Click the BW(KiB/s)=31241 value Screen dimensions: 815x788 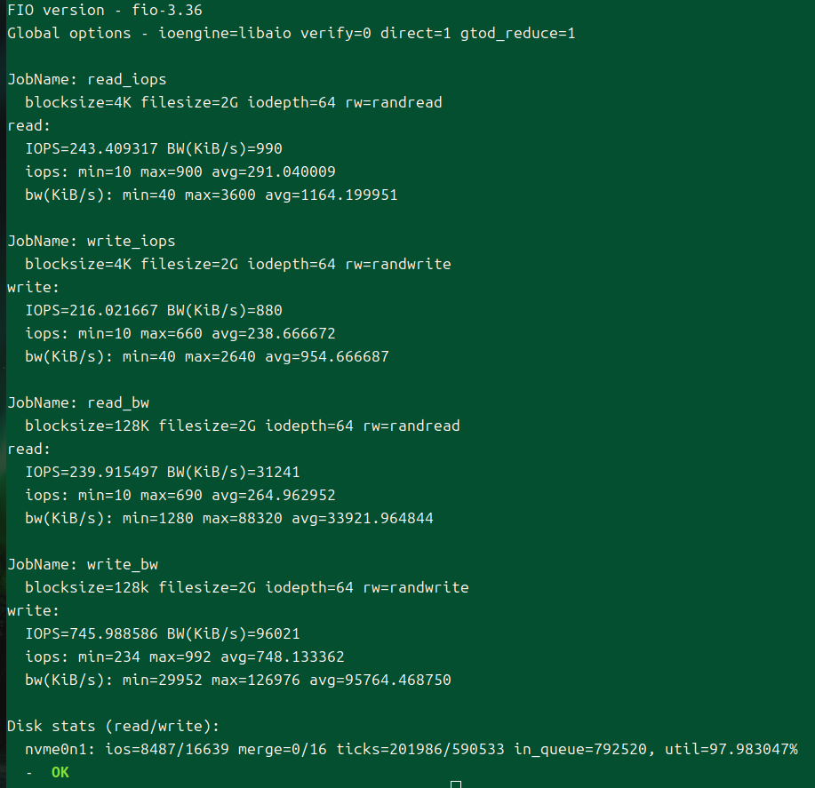click(x=234, y=472)
